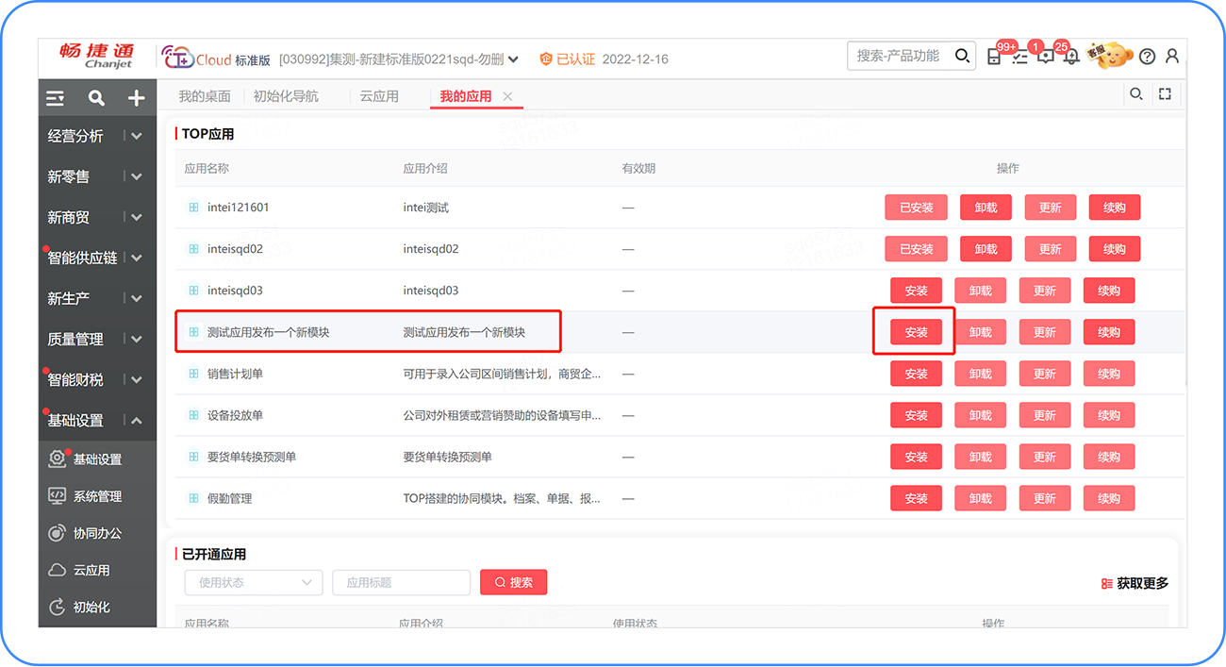Open the task checklist icon
This screenshot has height=667, width=1226.
pos(1019,57)
